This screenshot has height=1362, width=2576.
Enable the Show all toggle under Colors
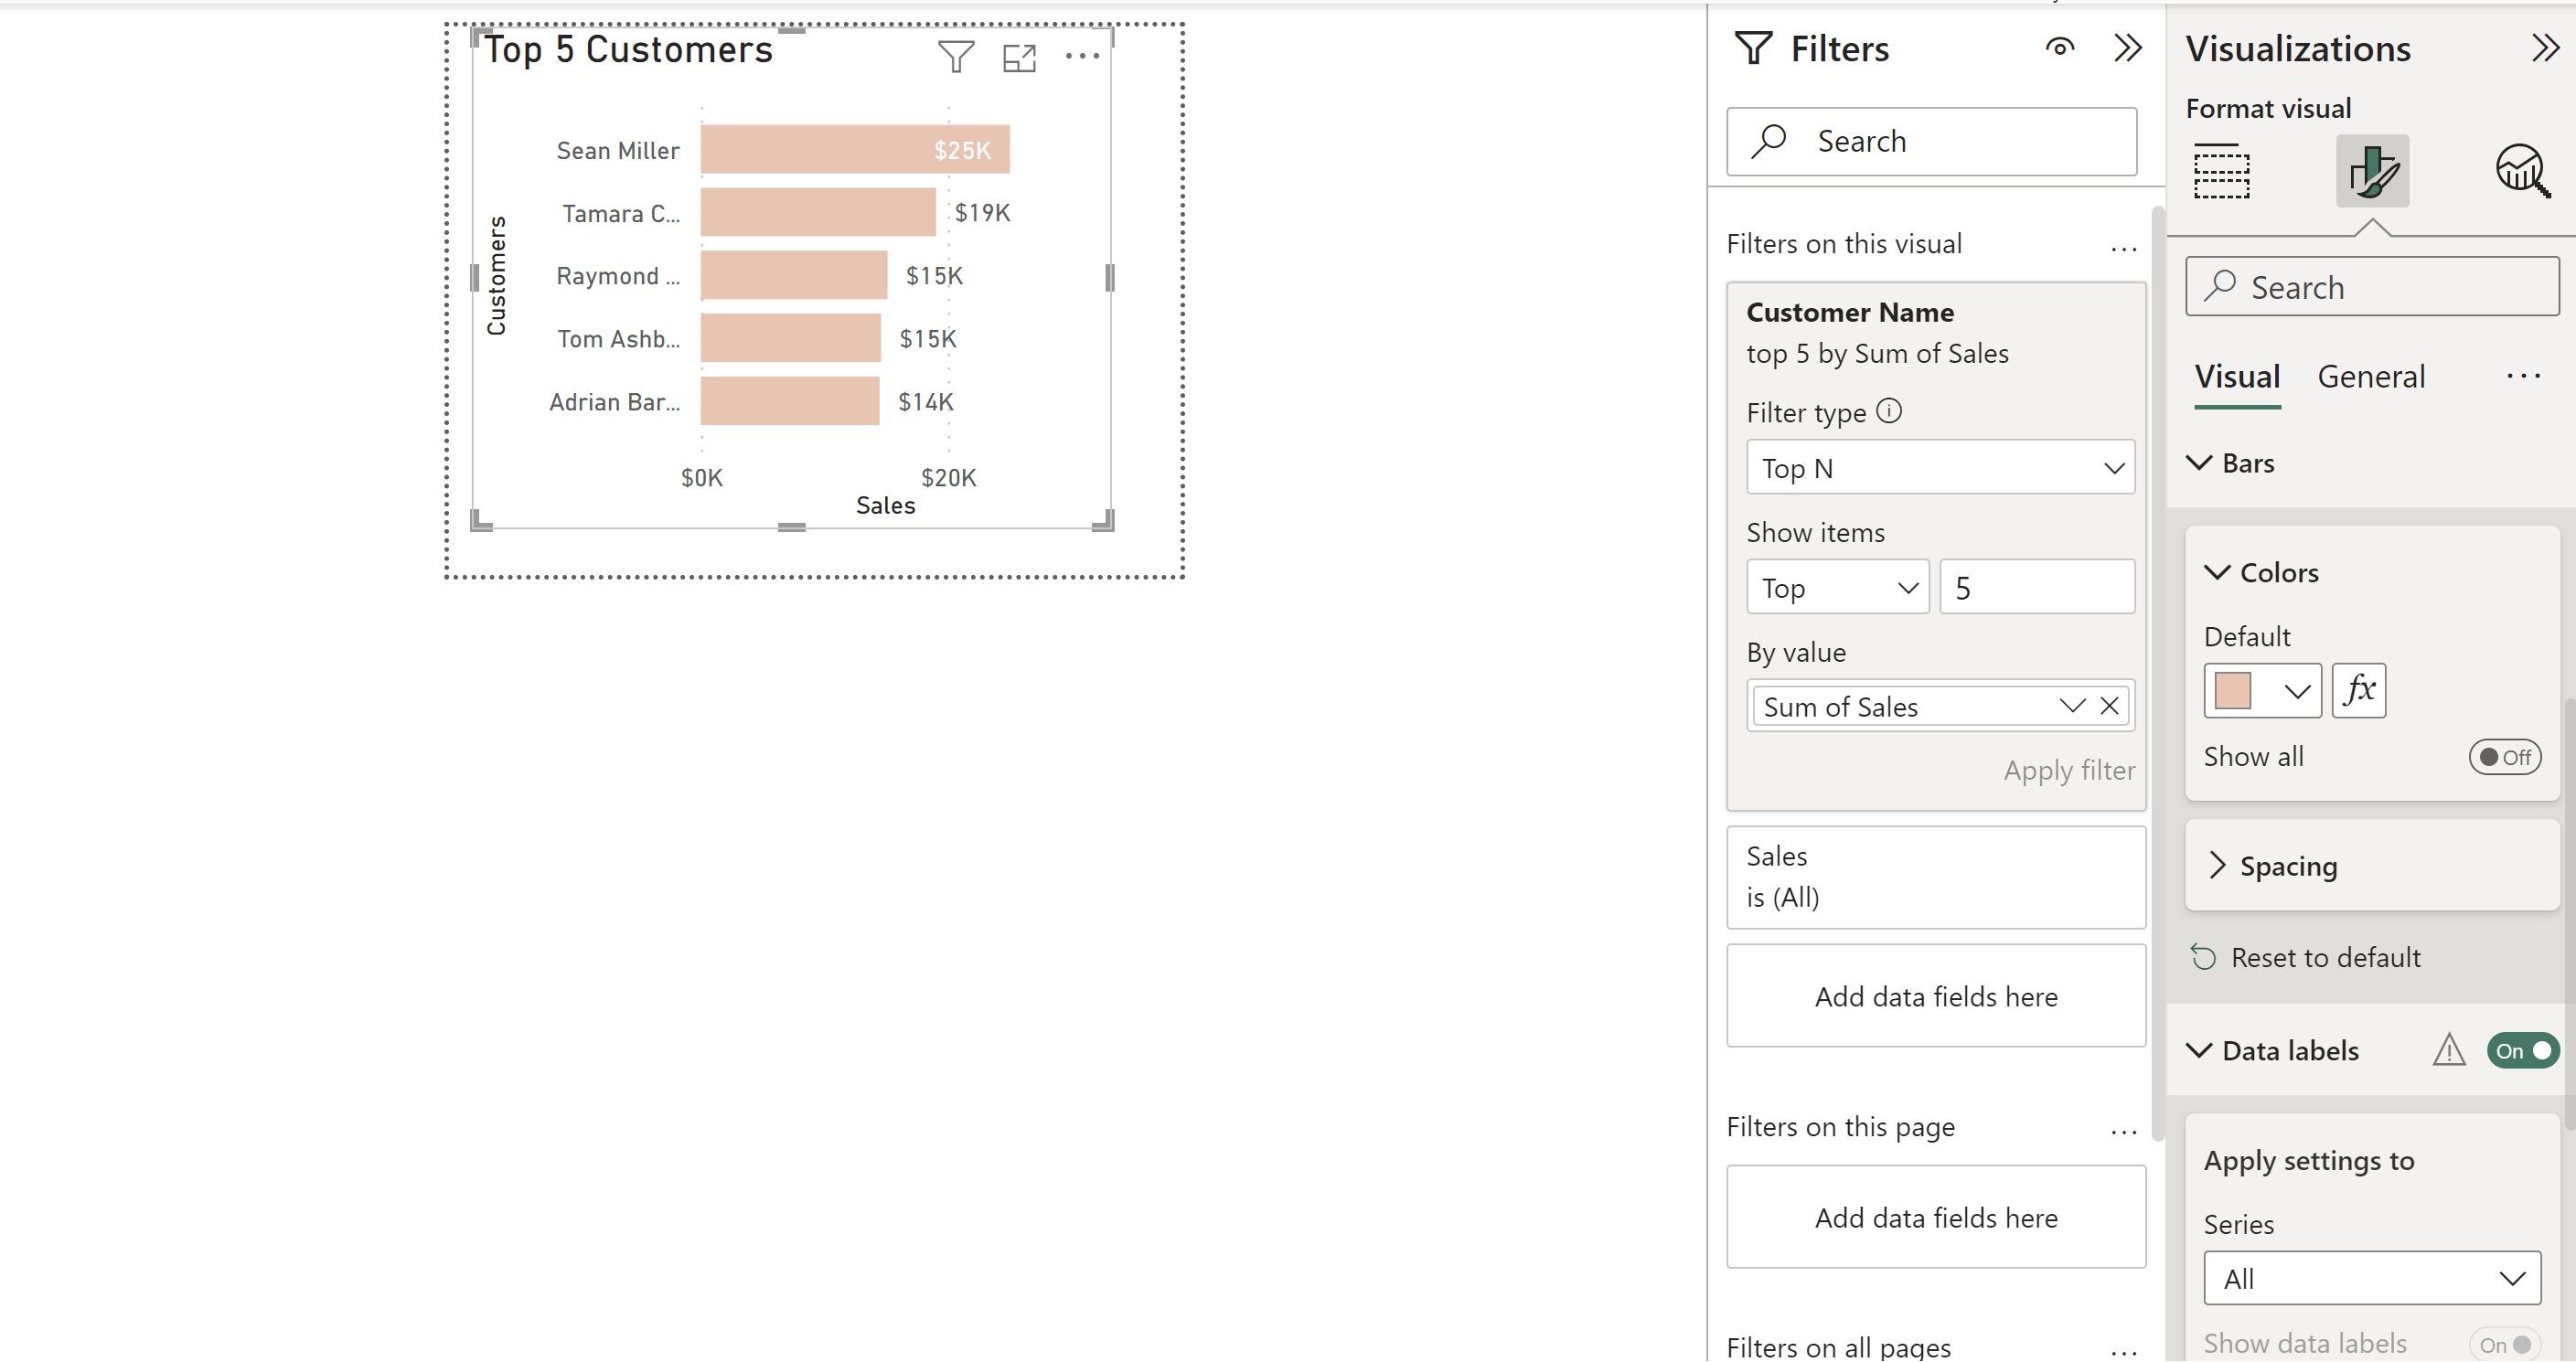coord(2504,757)
